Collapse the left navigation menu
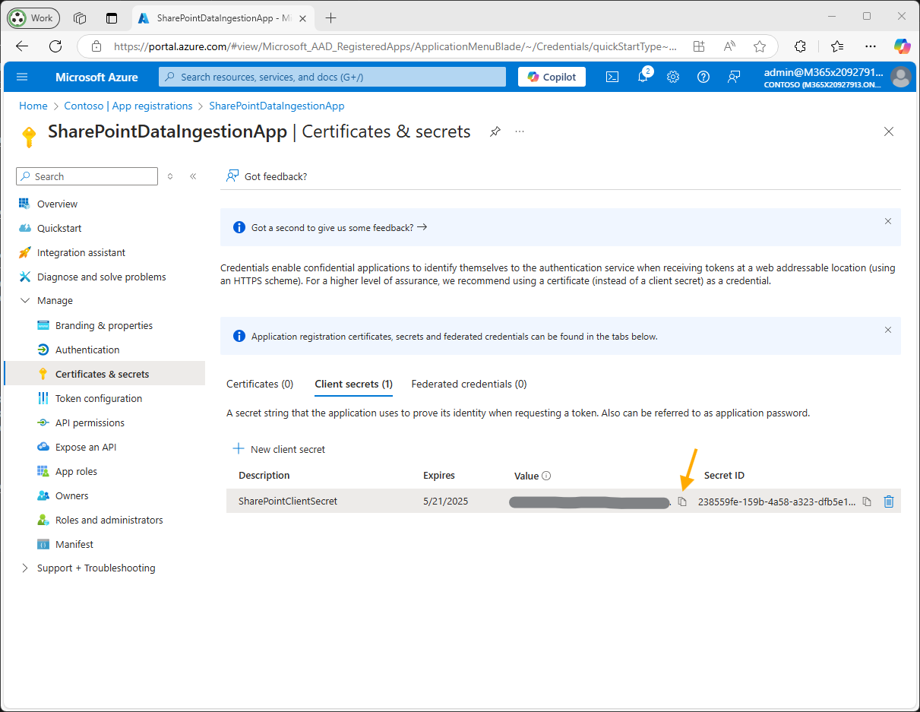 [193, 176]
